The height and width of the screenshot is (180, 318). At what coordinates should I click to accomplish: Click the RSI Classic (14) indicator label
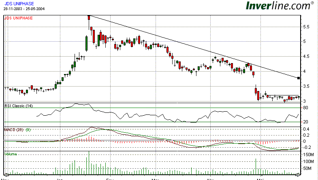(x=19, y=106)
